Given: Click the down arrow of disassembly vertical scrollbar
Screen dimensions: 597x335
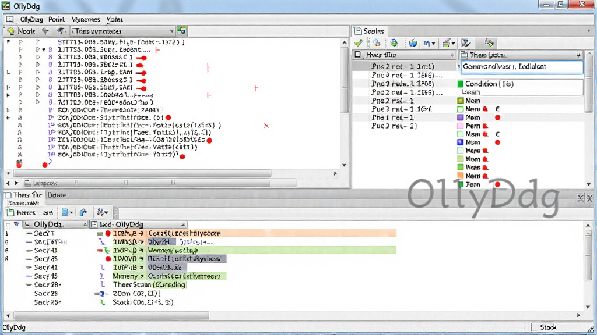Looking at the screenshot, I should tap(344, 165).
